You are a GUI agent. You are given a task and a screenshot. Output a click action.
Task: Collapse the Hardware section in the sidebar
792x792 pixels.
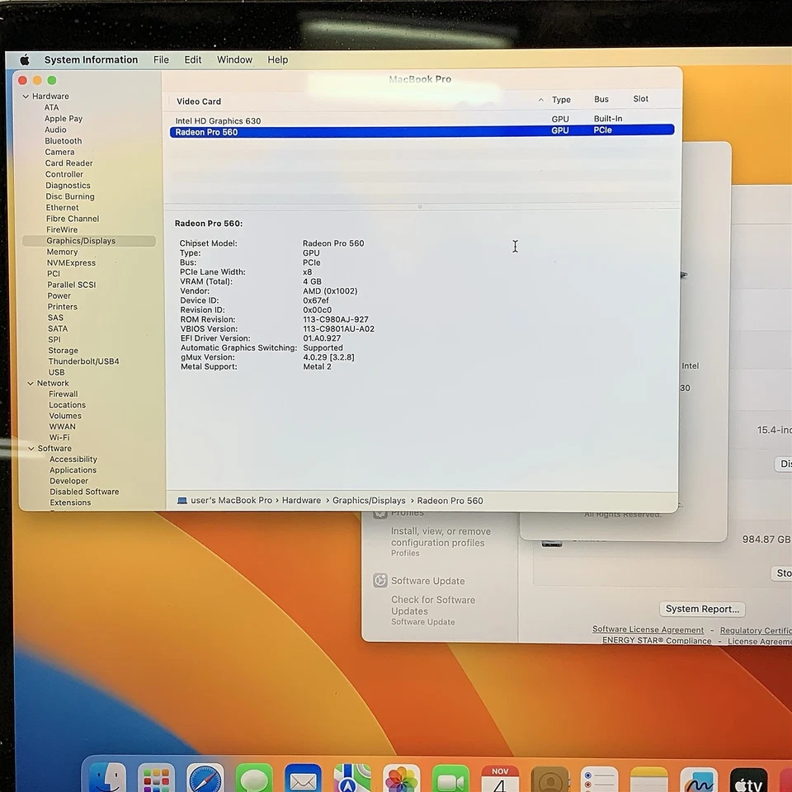click(x=26, y=96)
